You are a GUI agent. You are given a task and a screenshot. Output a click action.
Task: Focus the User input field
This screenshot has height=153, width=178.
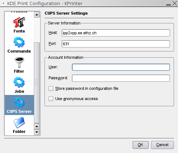click(121, 67)
